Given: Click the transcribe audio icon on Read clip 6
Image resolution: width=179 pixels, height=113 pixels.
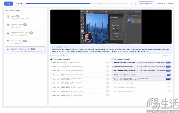Looking at the screenshot, I should (x=72, y=71).
